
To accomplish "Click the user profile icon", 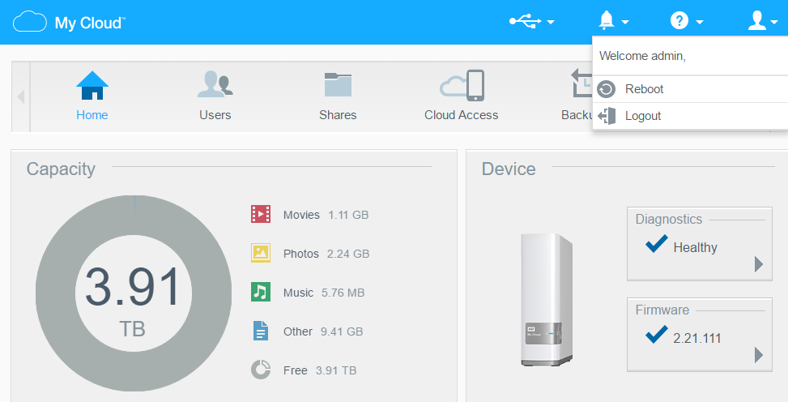I will pyautogui.click(x=757, y=20).
